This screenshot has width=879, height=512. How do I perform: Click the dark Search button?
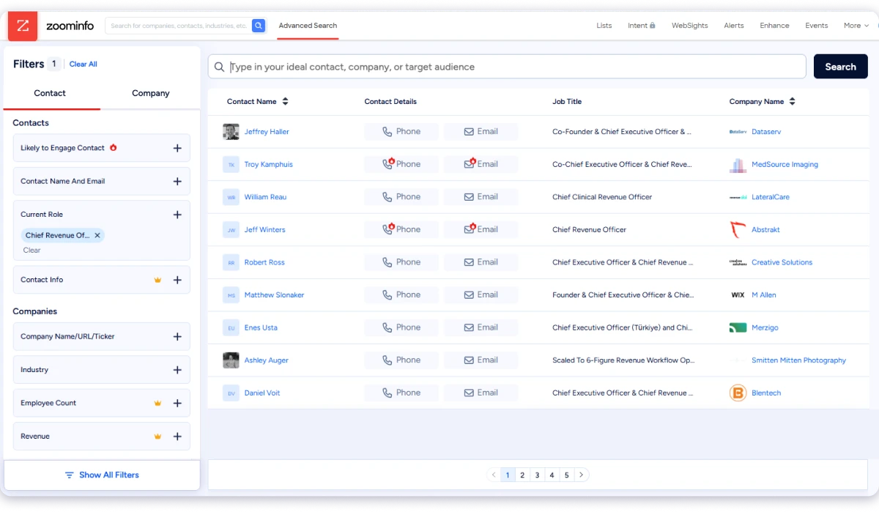[x=841, y=67]
